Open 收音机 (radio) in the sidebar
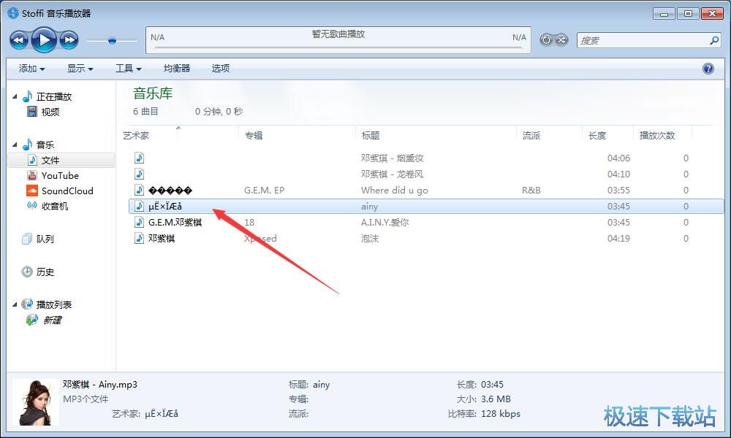The height and width of the screenshot is (438, 731). tap(54, 206)
